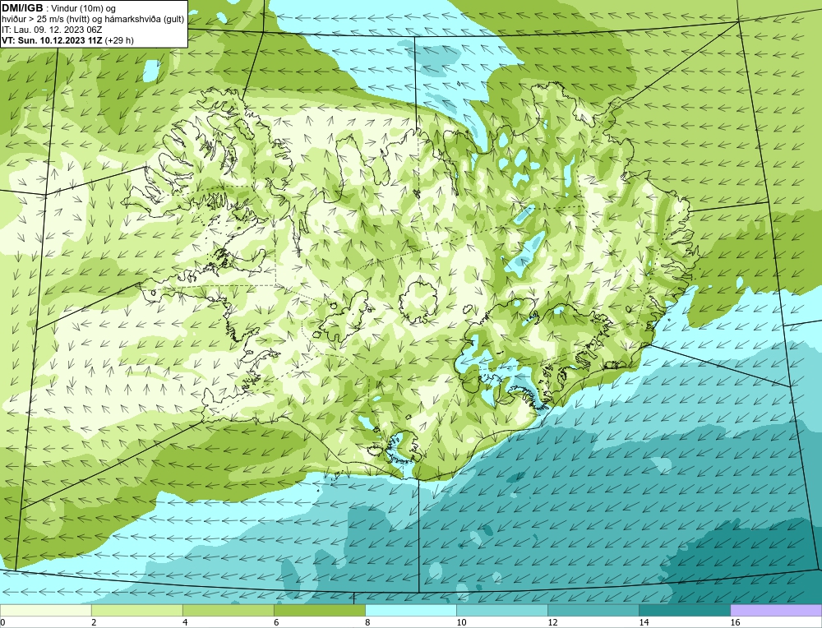This screenshot has width=822, height=628.
Task: Click the light green 2–4 legend swatch
Action: coord(136,610)
